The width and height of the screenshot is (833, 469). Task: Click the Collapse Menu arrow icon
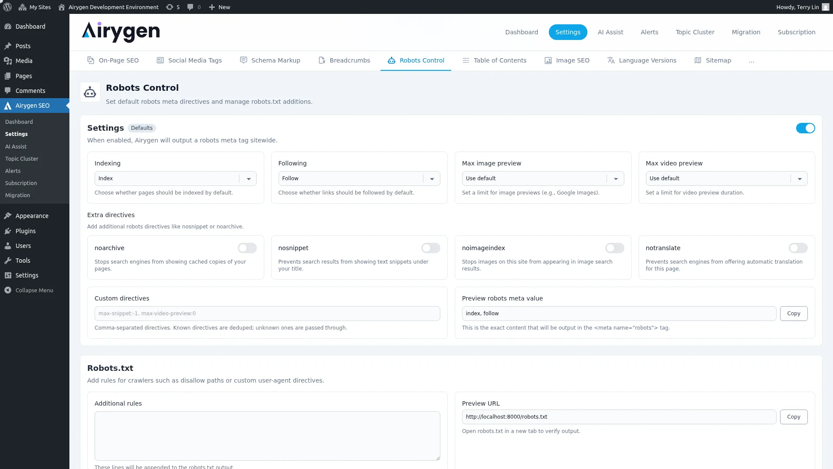coord(8,290)
